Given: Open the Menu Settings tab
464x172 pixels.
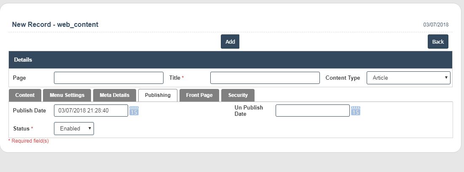Looking at the screenshot, I should click(x=67, y=95).
